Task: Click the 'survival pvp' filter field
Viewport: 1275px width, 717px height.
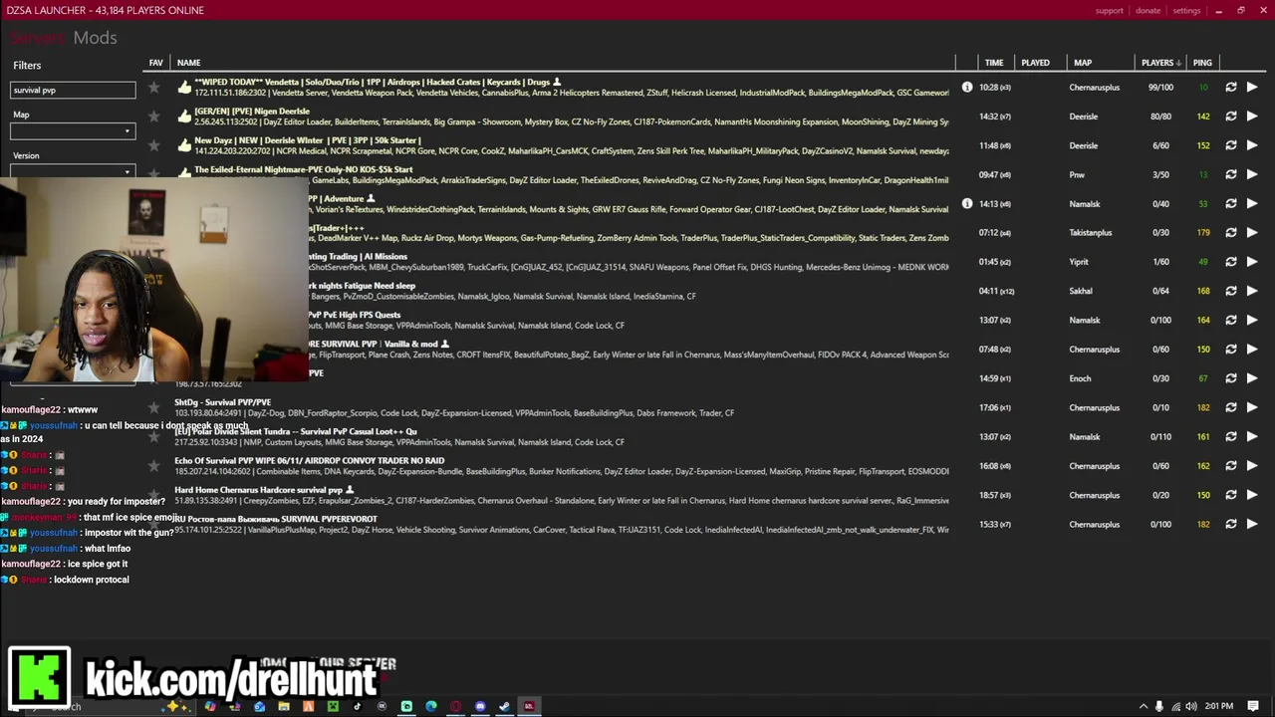Action: pos(73,90)
